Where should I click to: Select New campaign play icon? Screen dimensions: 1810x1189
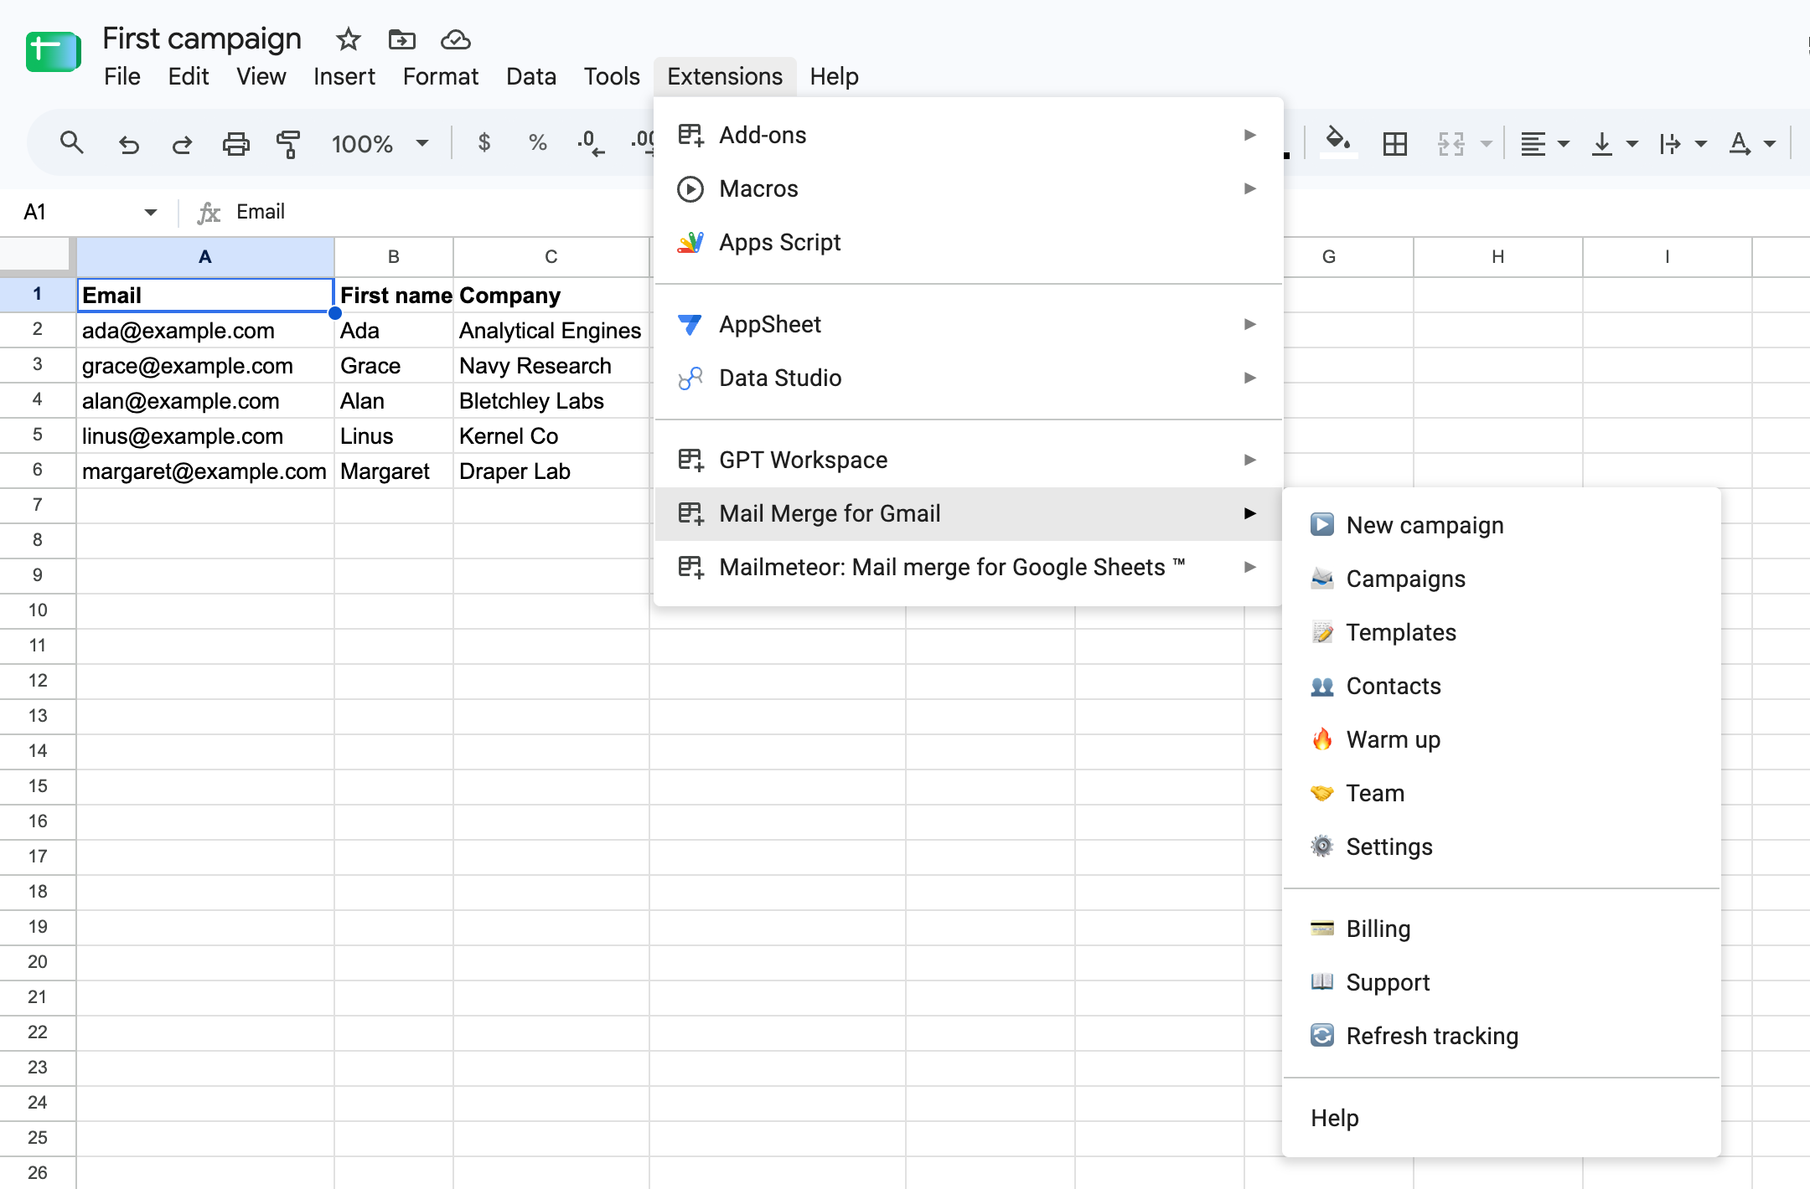click(1321, 524)
